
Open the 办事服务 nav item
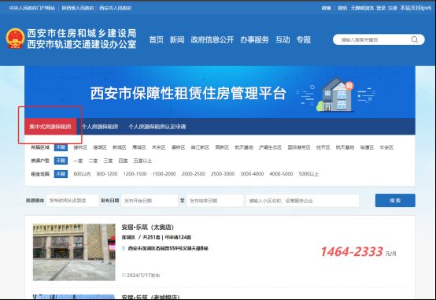click(254, 40)
